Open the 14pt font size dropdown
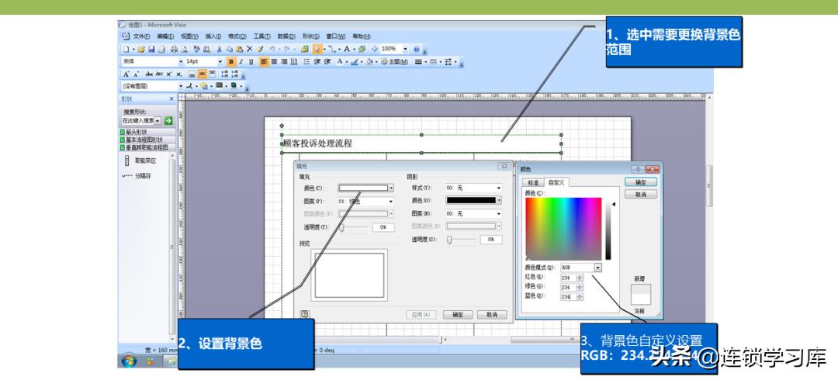This screenshot has height=380, width=838. 220,61
